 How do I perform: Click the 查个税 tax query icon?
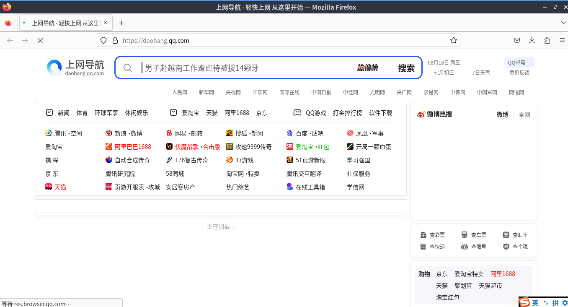tap(507, 247)
